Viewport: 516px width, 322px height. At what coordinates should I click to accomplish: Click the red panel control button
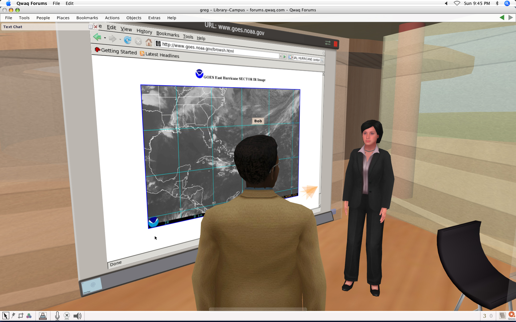pyautogui.click(x=336, y=44)
